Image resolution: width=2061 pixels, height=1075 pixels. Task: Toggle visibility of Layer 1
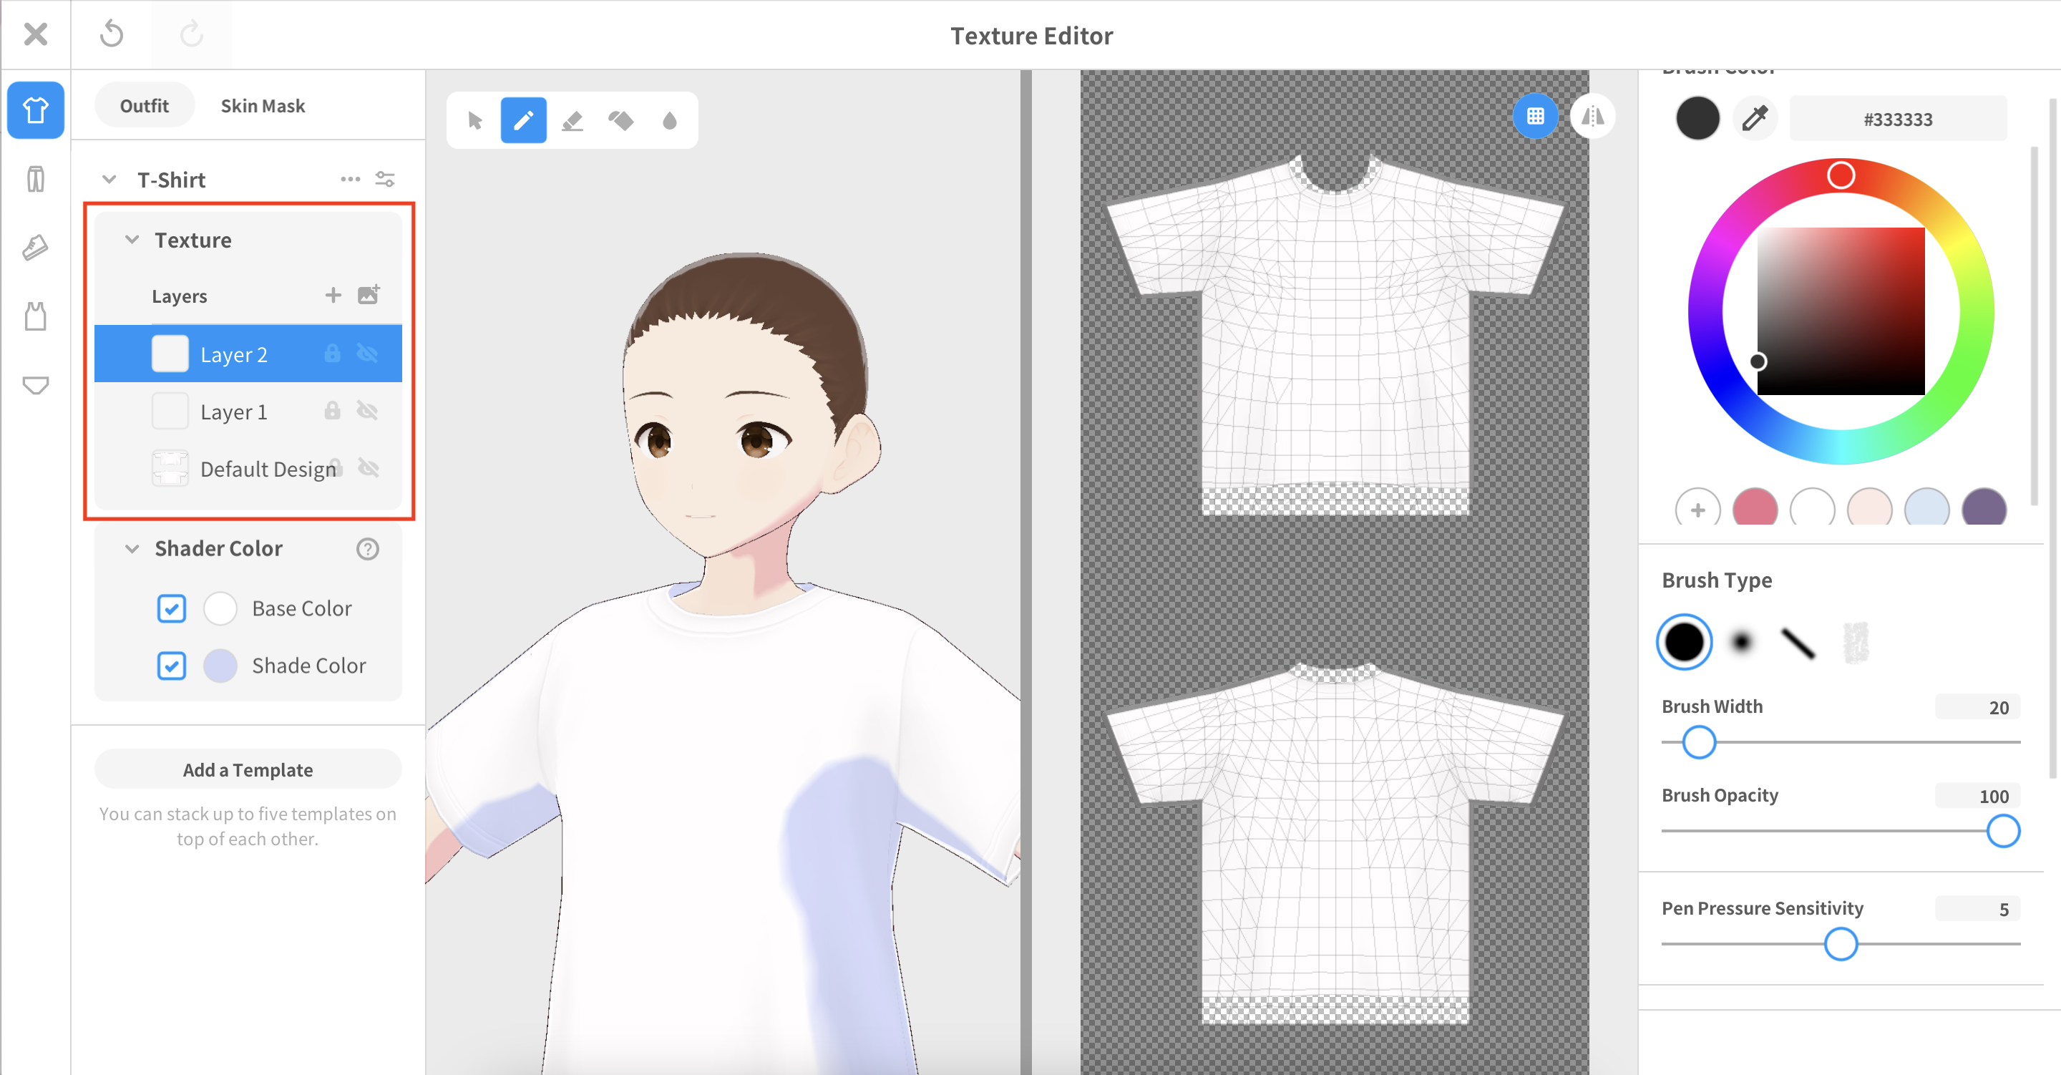(367, 412)
